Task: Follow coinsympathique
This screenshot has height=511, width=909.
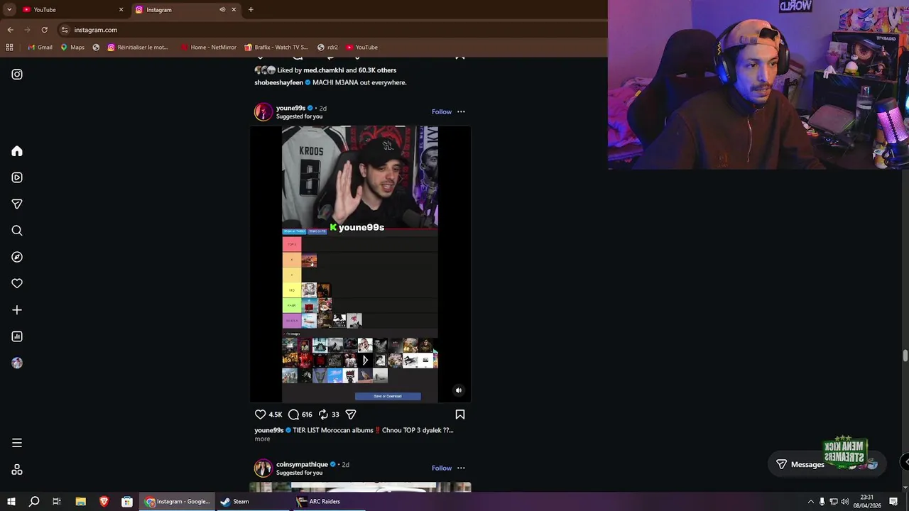Action: pyautogui.click(x=442, y=468)
